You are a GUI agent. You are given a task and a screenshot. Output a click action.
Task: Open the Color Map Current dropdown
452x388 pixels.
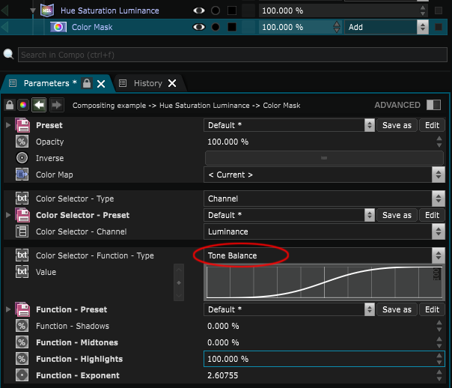(x=324, y=175)
